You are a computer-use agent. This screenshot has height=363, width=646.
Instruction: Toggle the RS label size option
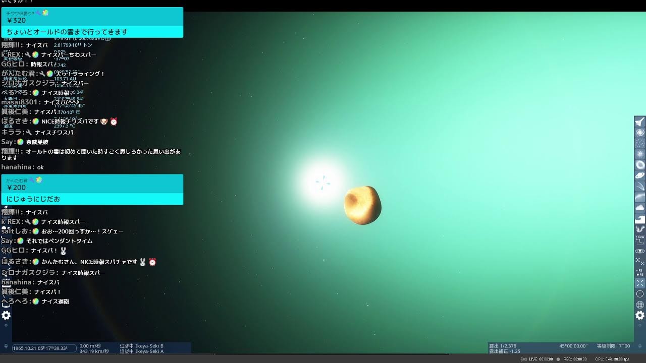tap(640, 272)
